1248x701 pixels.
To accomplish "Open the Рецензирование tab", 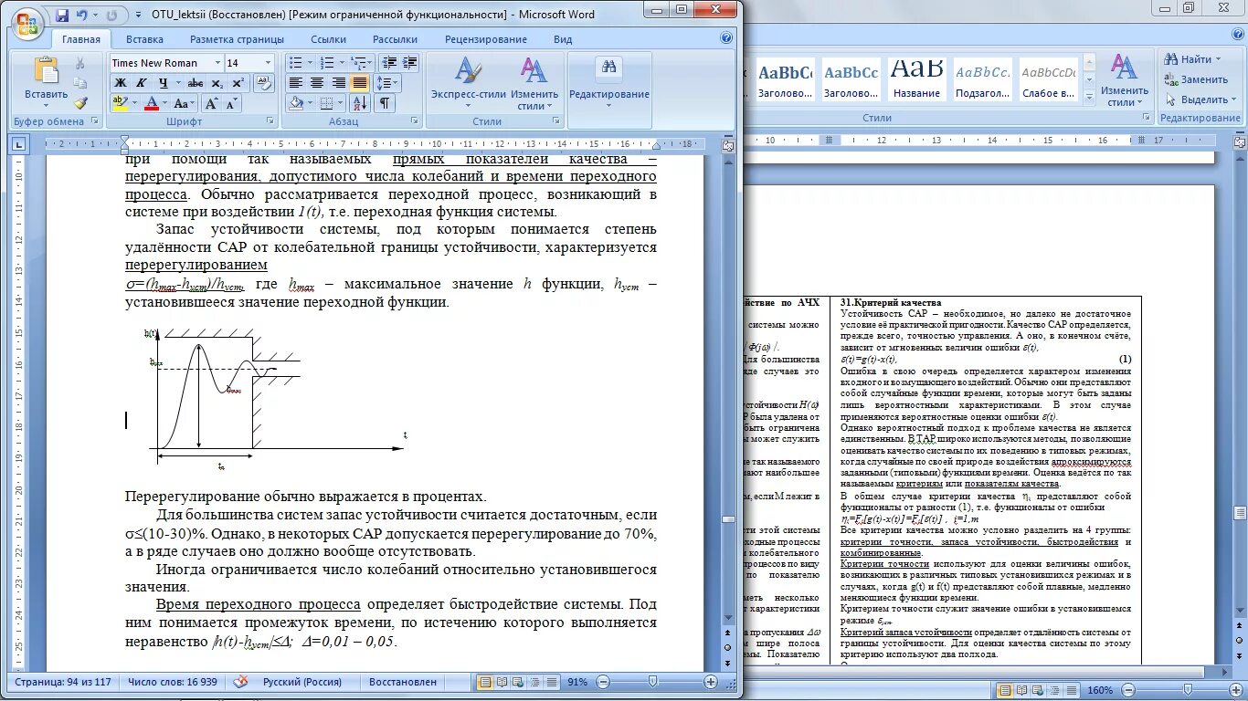I will point(486,39).
